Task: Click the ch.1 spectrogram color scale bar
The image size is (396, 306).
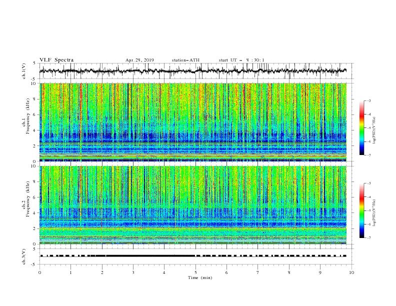Action: point(361,128)
